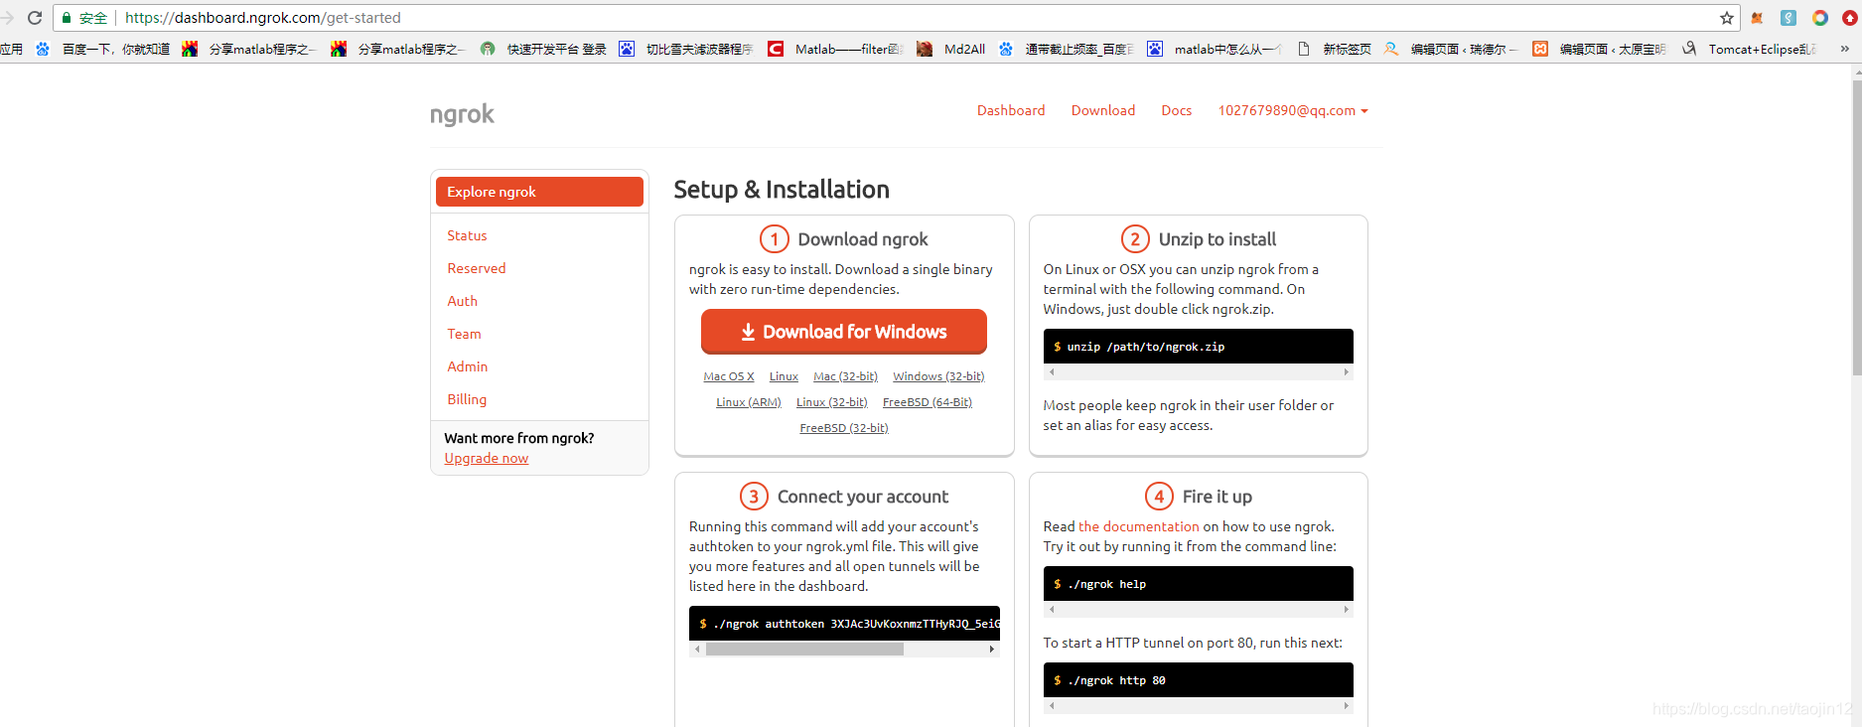This screenshot has height=727, width=1862.
Task: Click the ngrok logo
Action: tap(462, 114)
